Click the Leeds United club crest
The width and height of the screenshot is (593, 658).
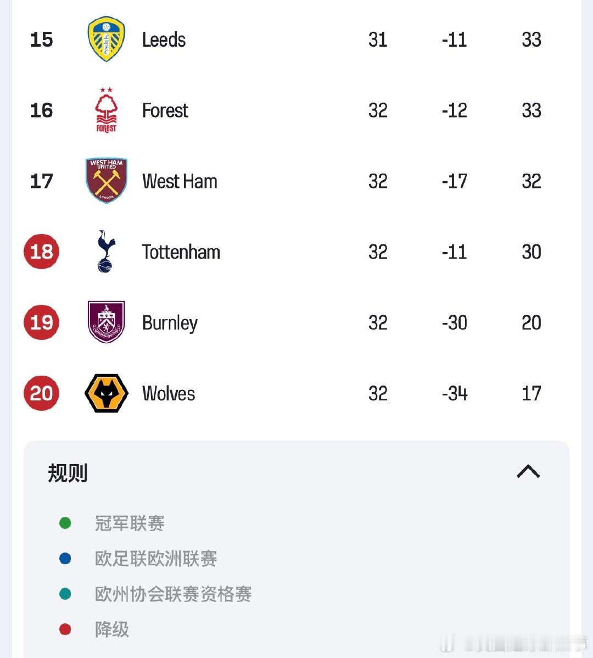[106, 40]
